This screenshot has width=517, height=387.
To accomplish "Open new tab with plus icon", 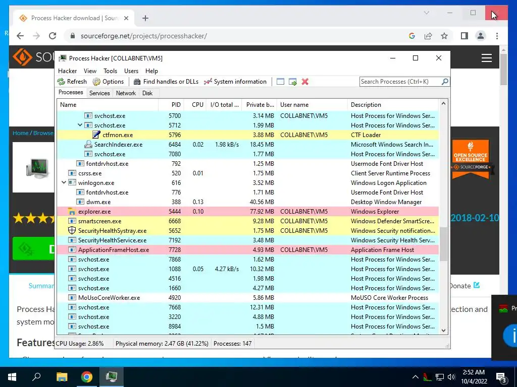I will (x=145, y=18).
